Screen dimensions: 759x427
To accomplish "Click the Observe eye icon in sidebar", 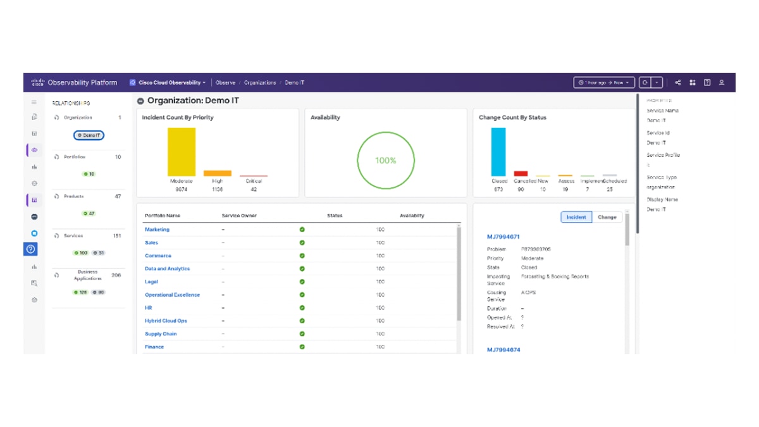I will point(34,150).
